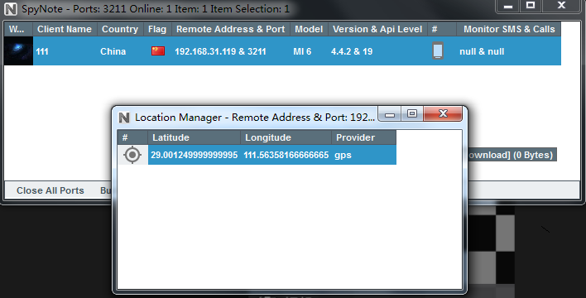
Task: Maximize the SpyNote main window
Action: 531,6
